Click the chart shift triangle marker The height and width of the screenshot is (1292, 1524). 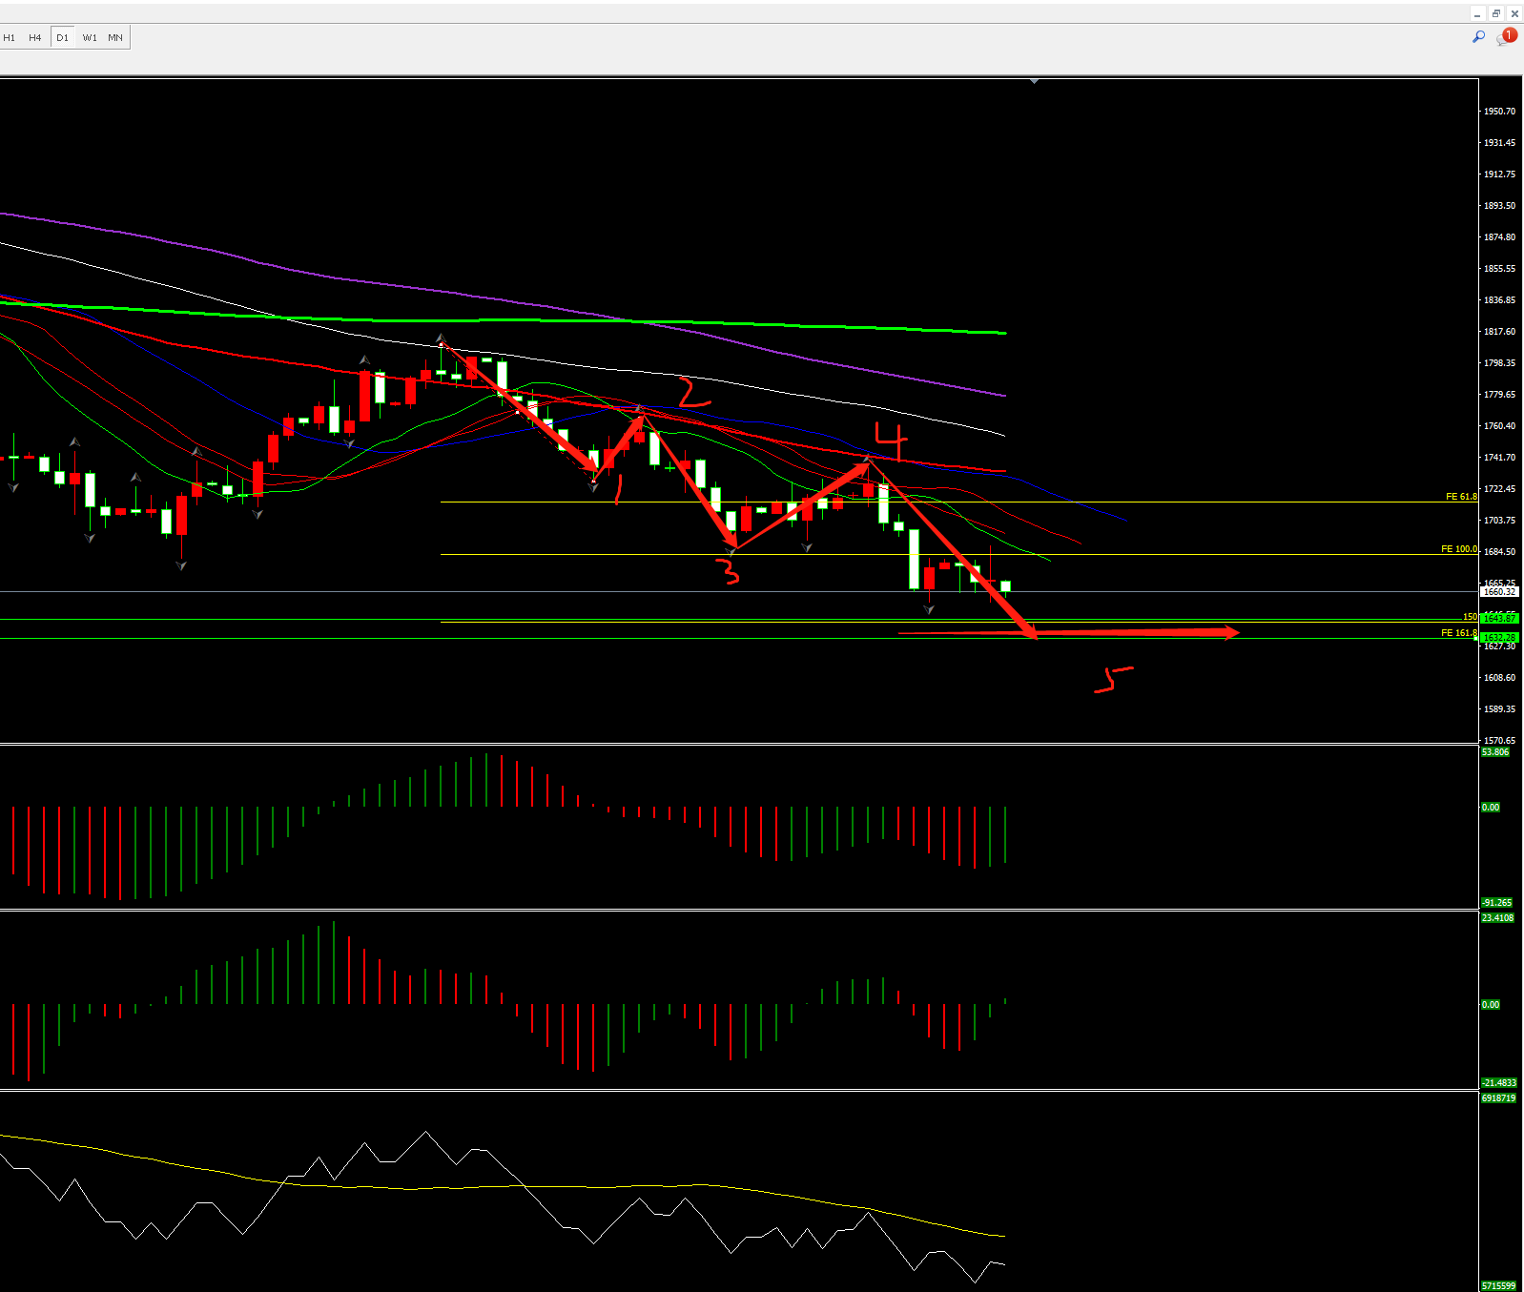pos(1034,82)
